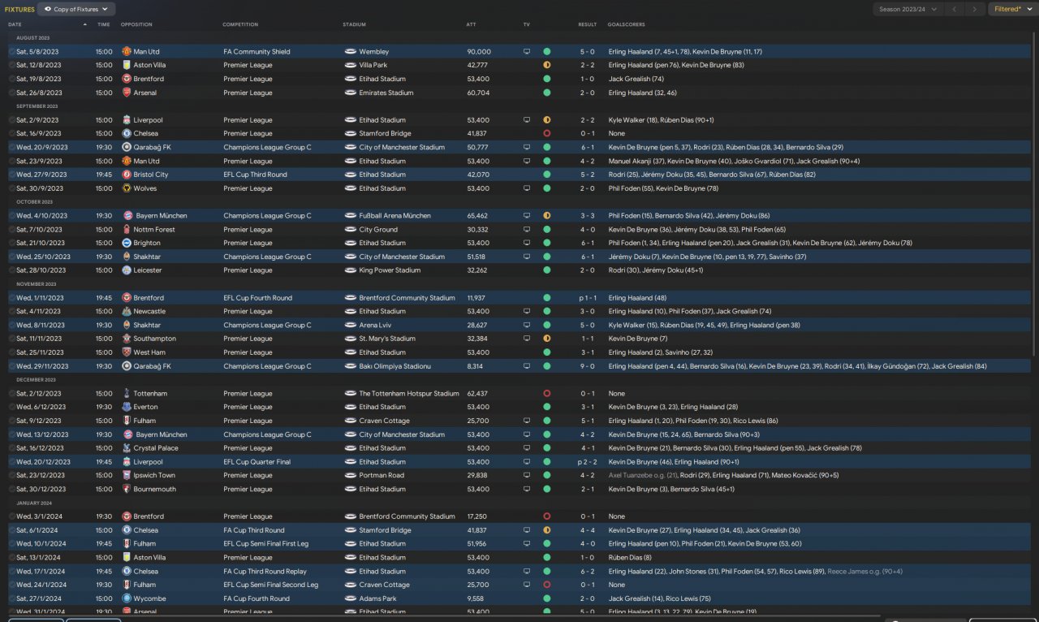Sort by the Opposition column header
This screenshot has height=622, width=1039.
(136, 24)
